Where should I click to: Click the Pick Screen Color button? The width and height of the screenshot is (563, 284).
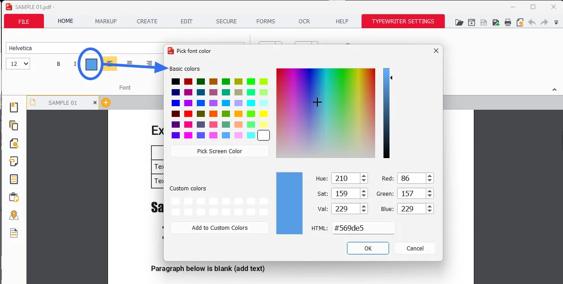click(x=220, y=151)
